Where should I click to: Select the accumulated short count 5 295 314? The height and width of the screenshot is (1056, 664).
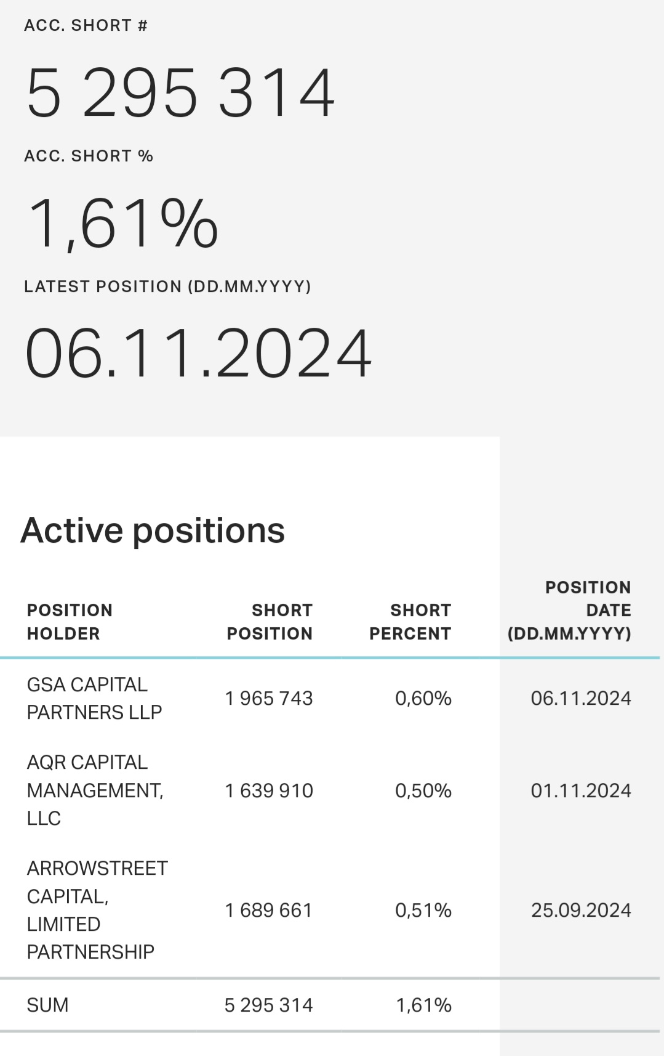click(180, 92)
